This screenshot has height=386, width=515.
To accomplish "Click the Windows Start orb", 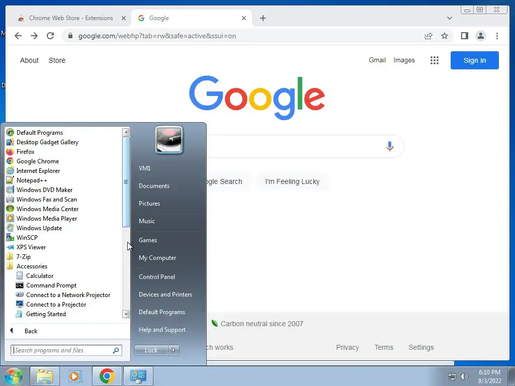I will point(13,376).
